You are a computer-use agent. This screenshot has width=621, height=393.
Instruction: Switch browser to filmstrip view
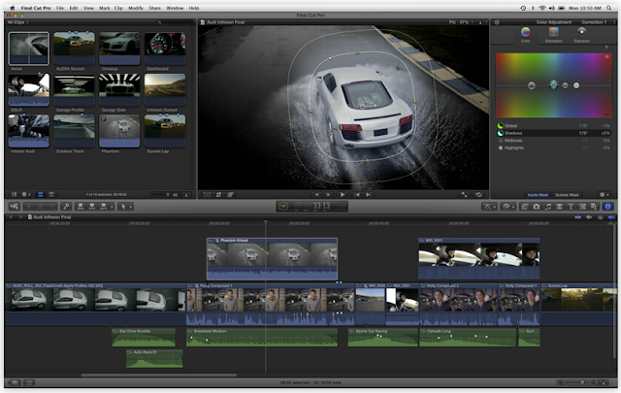coord(41,194)
